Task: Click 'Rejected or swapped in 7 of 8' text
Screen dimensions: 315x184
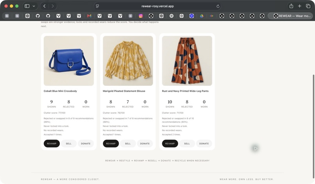Action: pyautogui.click(x=127, y=120)
